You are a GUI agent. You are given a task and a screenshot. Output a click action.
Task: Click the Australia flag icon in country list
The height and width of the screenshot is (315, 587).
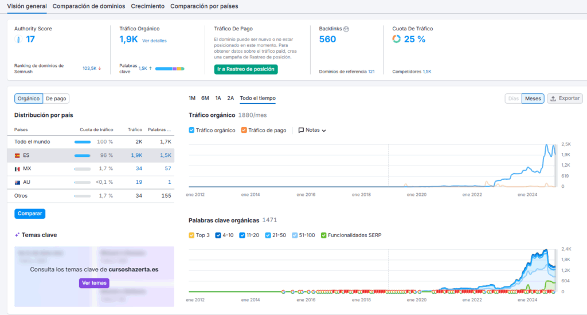click(x=17, y=182)
